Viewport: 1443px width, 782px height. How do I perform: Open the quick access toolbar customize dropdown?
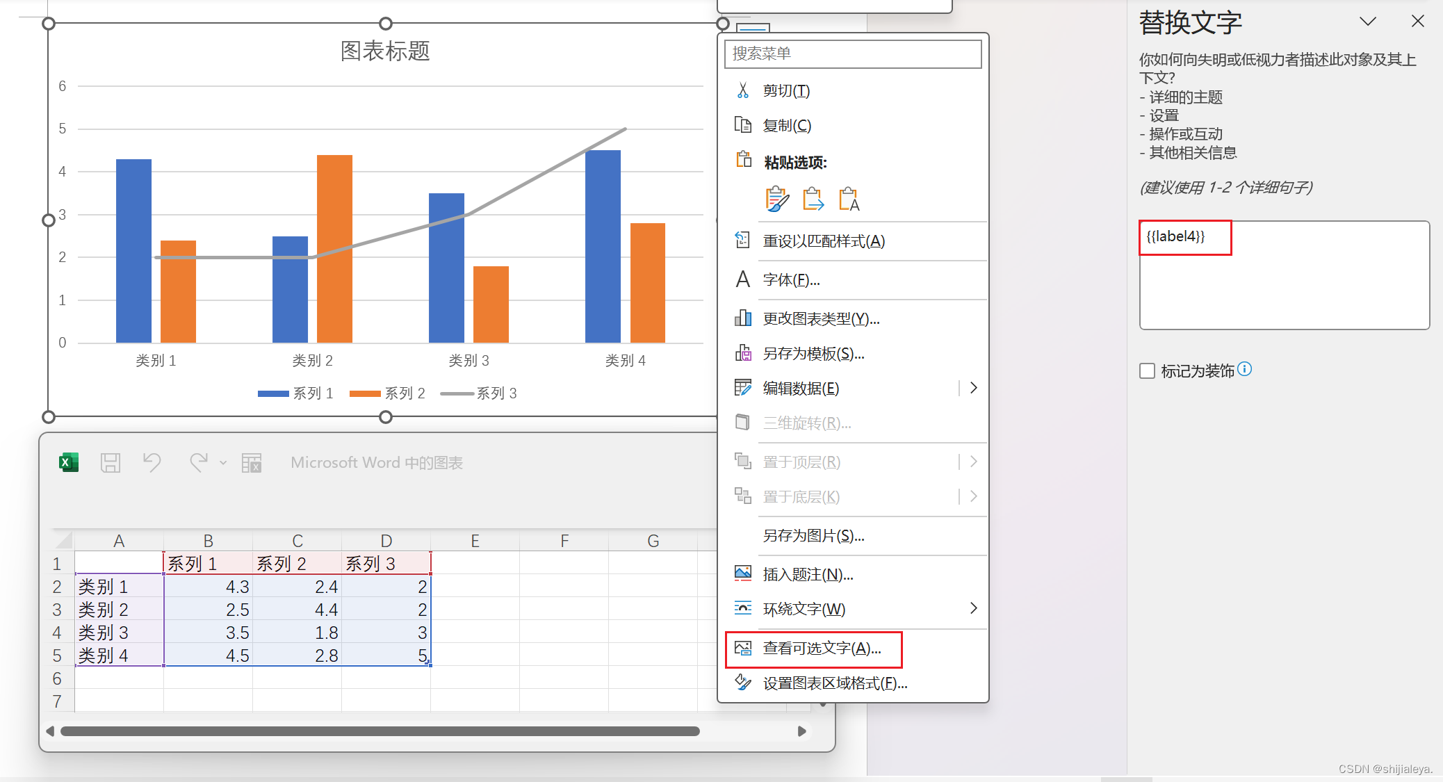tap(223, 463)
